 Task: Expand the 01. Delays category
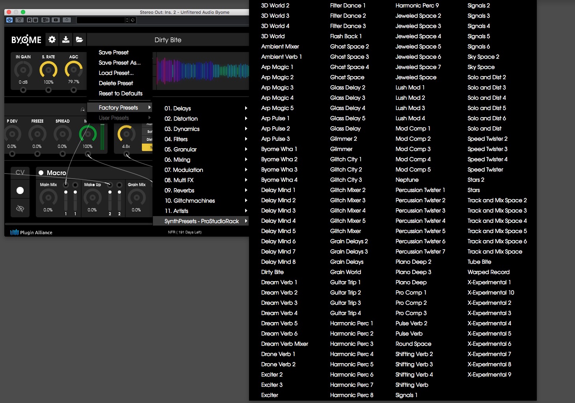coord(201,108)
